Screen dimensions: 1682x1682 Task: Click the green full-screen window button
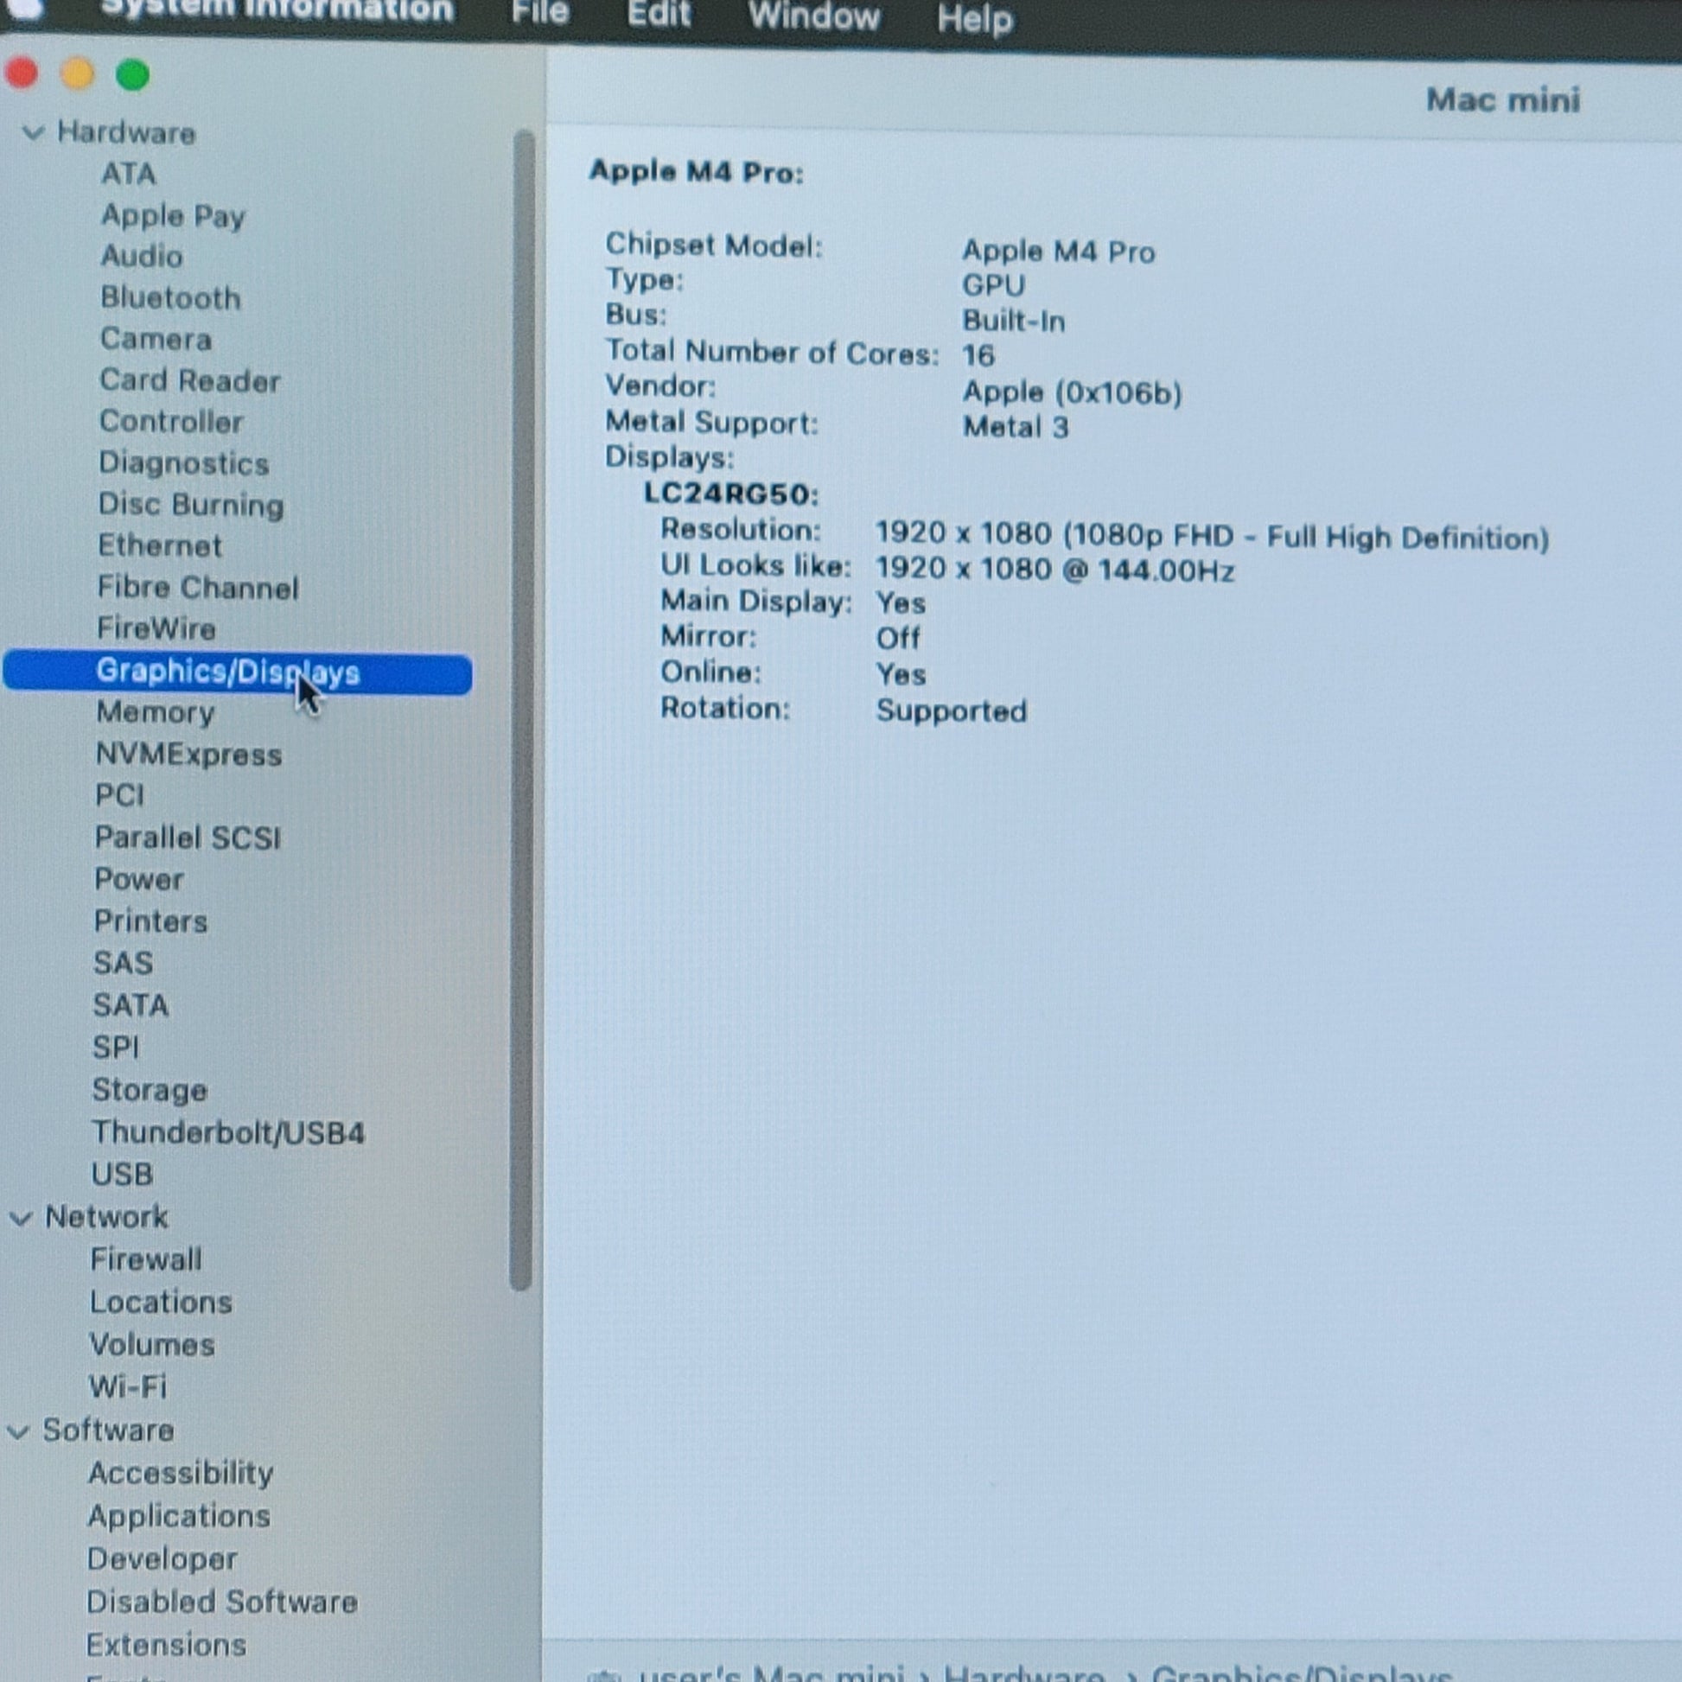[133, 75]
